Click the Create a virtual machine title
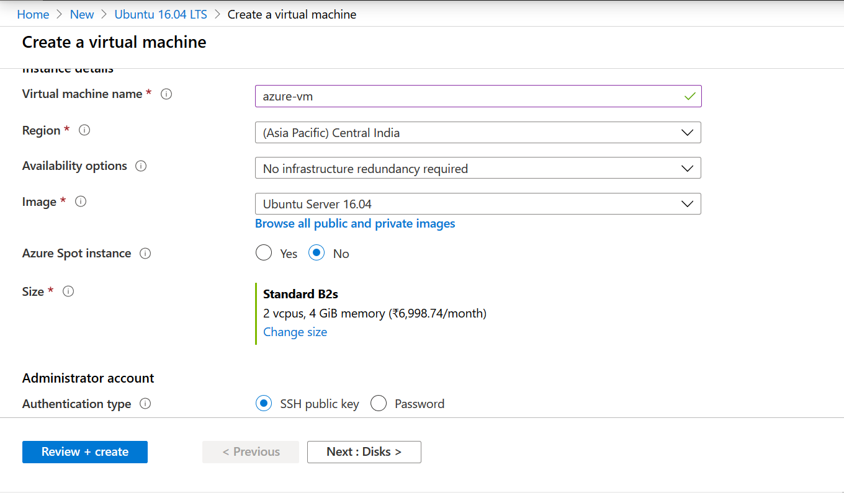 (x=114, y=42)
